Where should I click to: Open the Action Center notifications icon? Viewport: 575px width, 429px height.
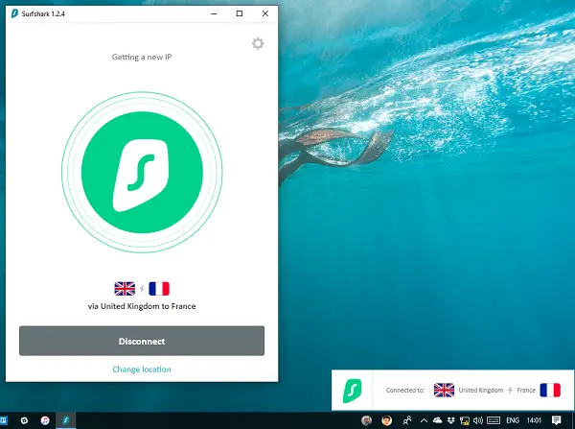(x=556, y=420)
